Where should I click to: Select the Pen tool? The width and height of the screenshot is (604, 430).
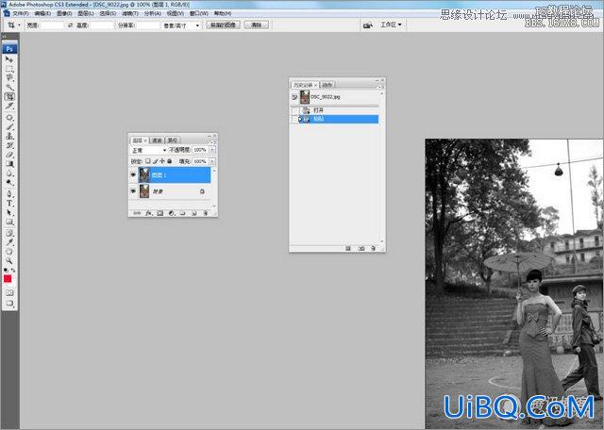click(x=9, y=193)
